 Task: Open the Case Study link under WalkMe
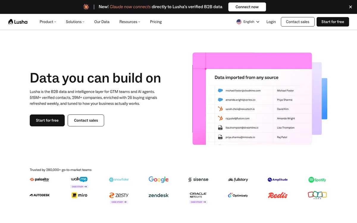[79, 187]
